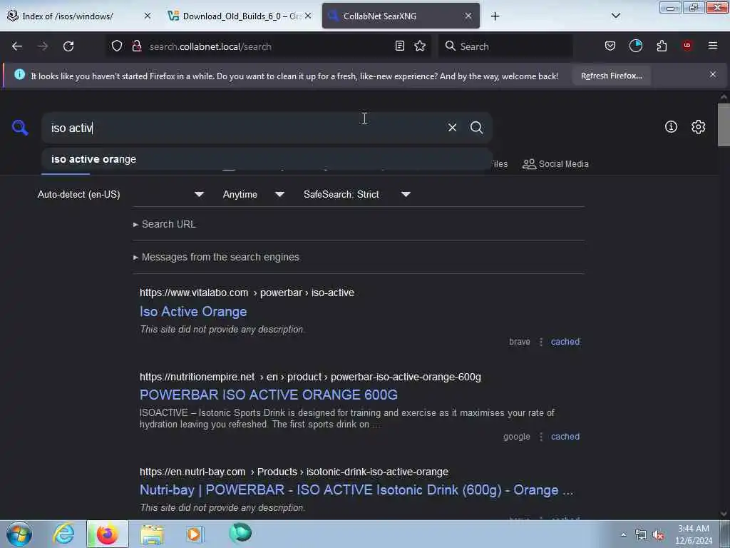
Task: Dismiss the Refresh Firefox notification bar
Action: coord(712,74)
